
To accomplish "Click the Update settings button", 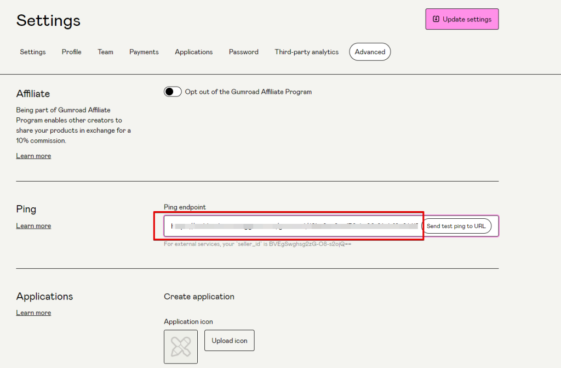I will pos(462,19).
